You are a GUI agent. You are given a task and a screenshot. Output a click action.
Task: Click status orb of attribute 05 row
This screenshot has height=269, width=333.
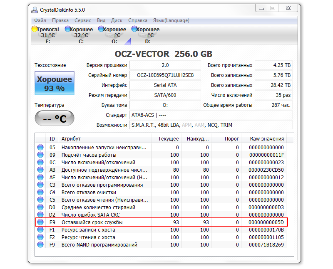click(x=40, y=147)
